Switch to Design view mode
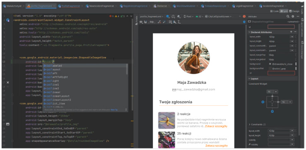306x150 pixels. (294, 11)
